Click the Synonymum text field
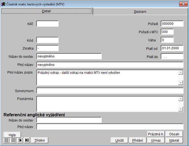Viewport: 189px width, 146px height. (x=110, y=91)
